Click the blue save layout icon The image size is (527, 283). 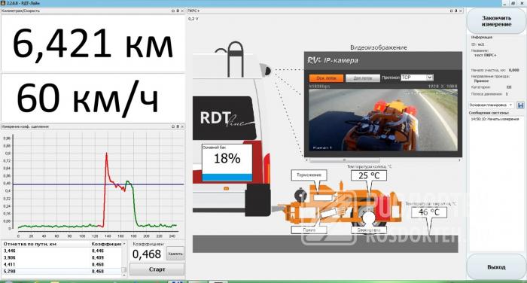521,105
